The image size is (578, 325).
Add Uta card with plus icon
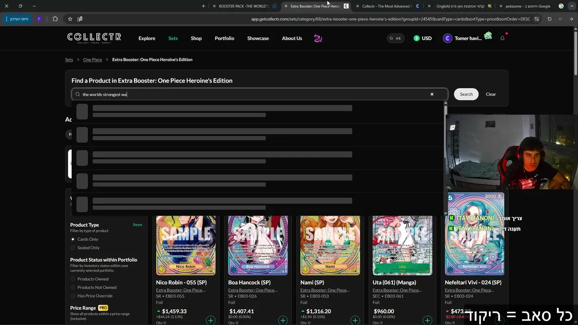click(x=427, y=320)
